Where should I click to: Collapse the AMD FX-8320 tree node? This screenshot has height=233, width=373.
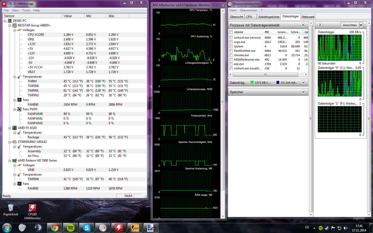pyautogui.click(x=10, y=128)
